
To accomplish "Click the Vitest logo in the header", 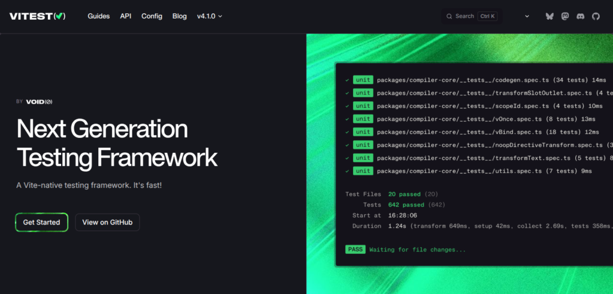I will pyautogui.click(x=37, y=16).
